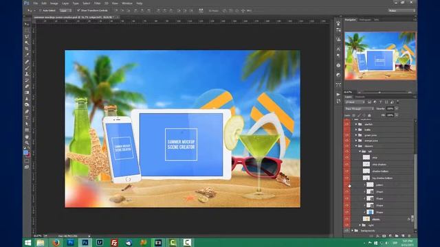Collapse the left subgroup in Layers

pyautogui.click(x=360, y=151)
